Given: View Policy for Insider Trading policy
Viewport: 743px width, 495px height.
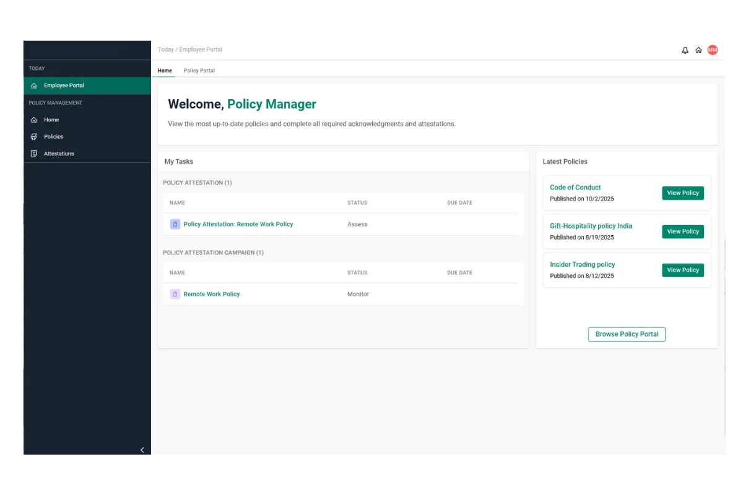Looking at the screenshot, I should click(x=682, y=270).
